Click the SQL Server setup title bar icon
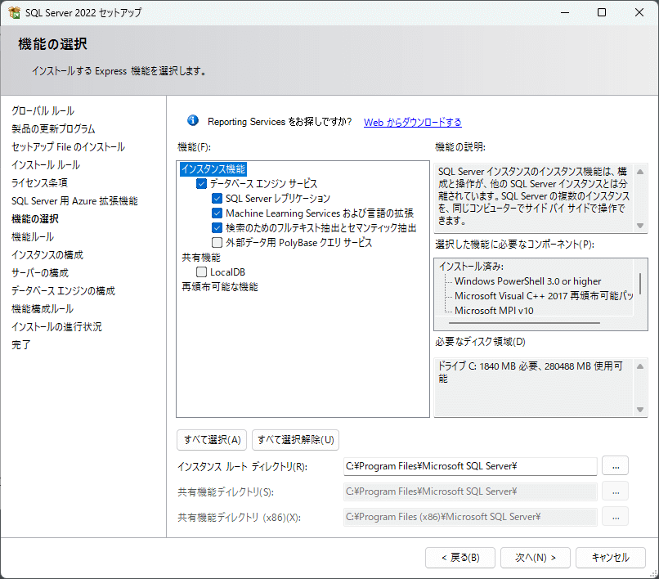 point(14,12)
